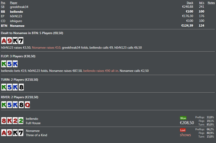The height and width of the screenshot is (143, 216).
Task: Select the Queen card on the river board
Action: coord(26,105)
